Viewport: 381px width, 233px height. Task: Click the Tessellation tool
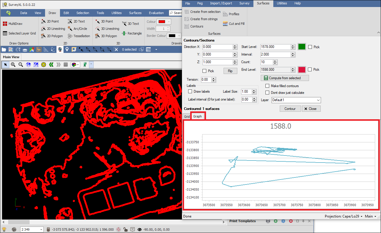(x=79, y=36)
